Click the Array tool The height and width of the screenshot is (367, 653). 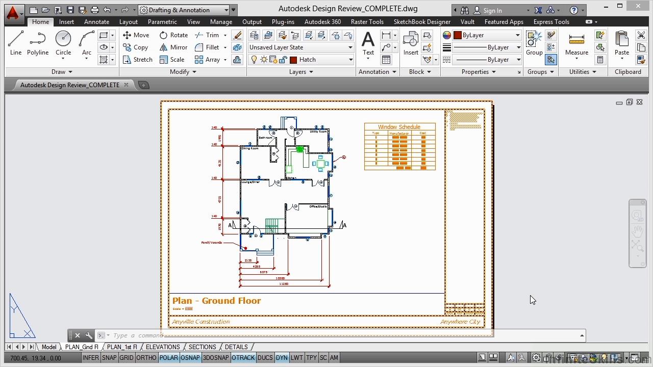click(x=207, y=60)
